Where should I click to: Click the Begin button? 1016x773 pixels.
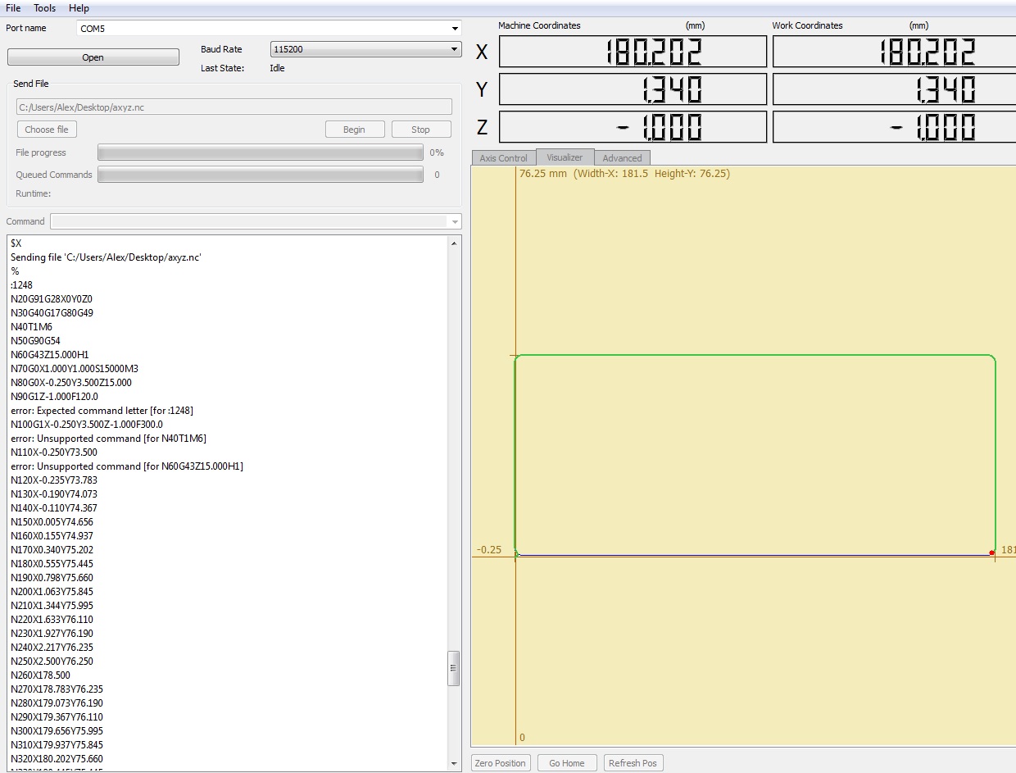coord(354,130)
